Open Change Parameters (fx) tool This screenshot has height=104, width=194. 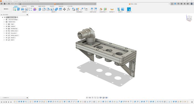pos(68,9)
